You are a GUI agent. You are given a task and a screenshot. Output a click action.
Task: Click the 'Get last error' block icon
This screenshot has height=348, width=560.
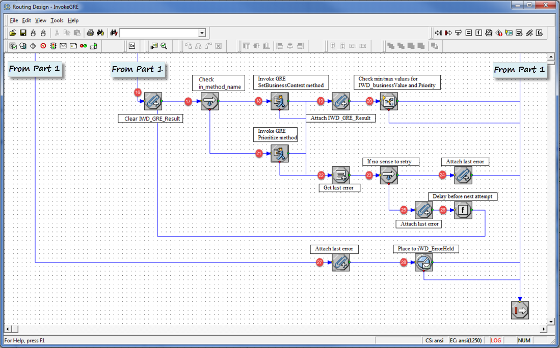click(x=341, y=175)
